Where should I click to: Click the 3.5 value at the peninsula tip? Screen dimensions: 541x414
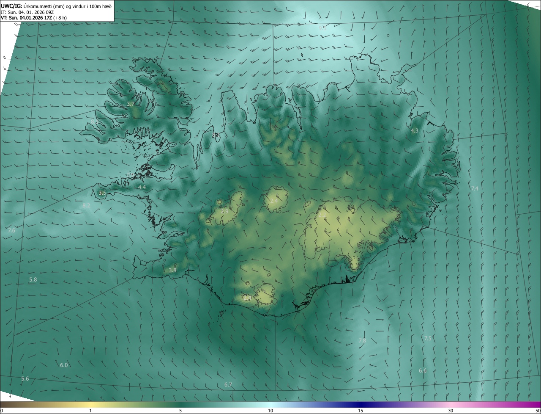[x=102, y=193]
